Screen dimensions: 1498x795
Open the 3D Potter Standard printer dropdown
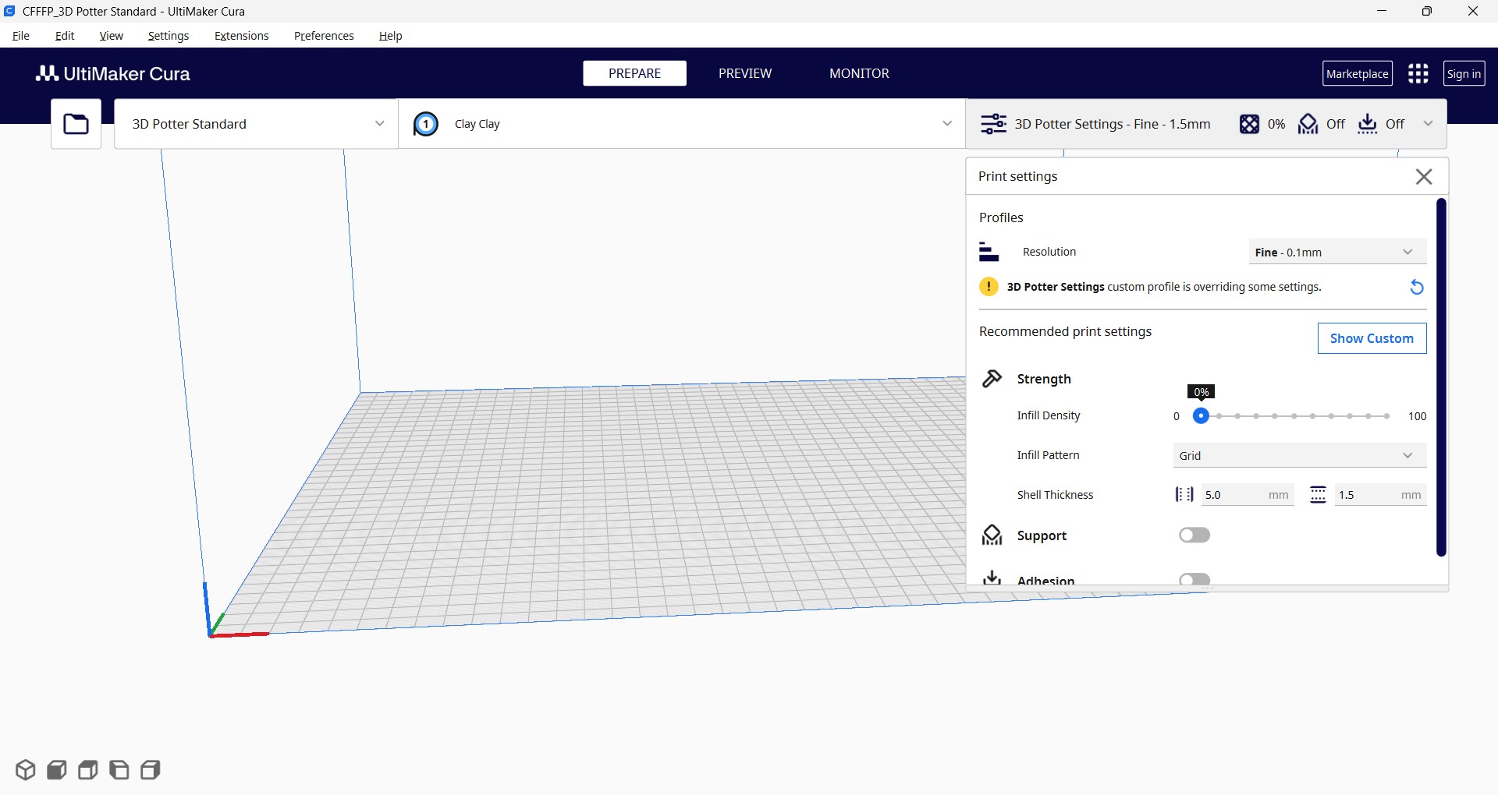pyautogui.click(x=256, y=124)
